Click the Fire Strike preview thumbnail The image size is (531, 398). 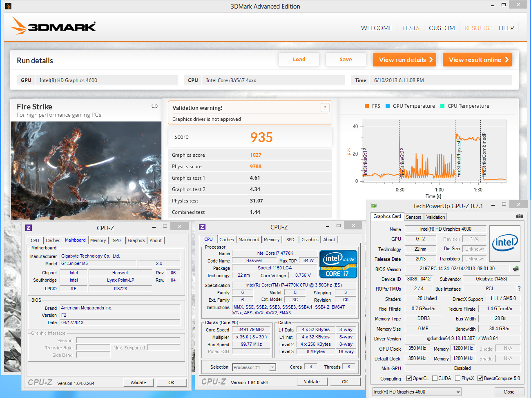point(86,170)
